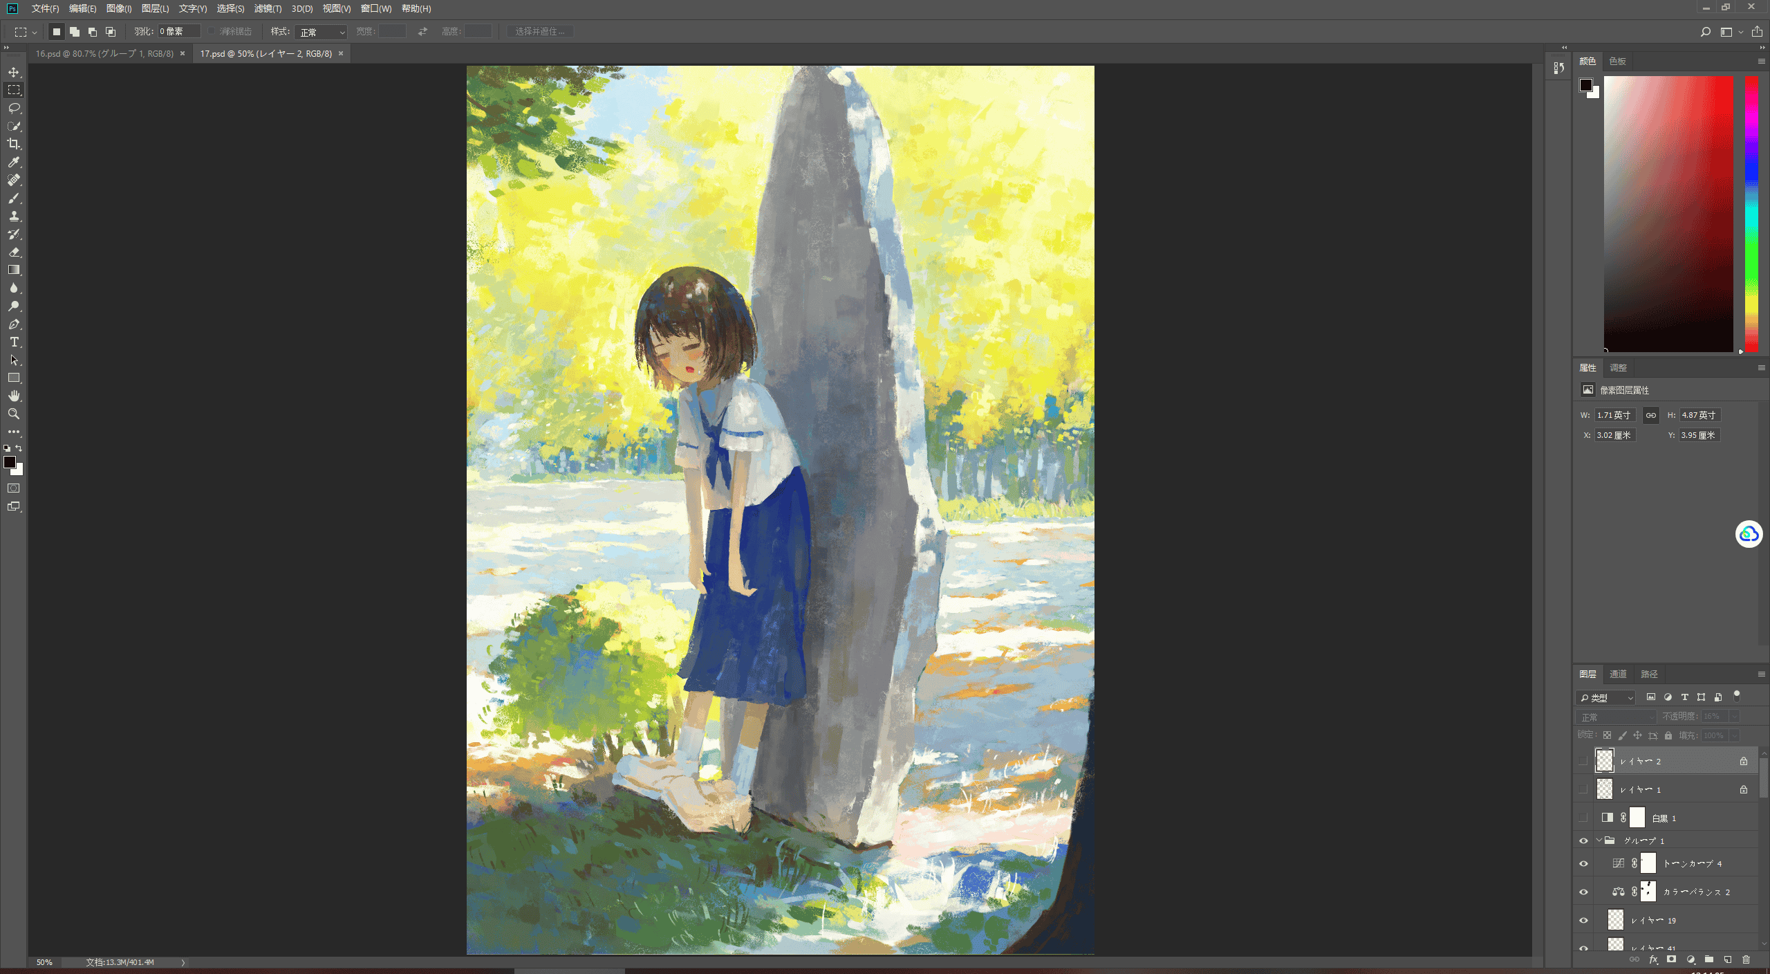
Task: Select the Brush tool
Action: click(14, 198)
